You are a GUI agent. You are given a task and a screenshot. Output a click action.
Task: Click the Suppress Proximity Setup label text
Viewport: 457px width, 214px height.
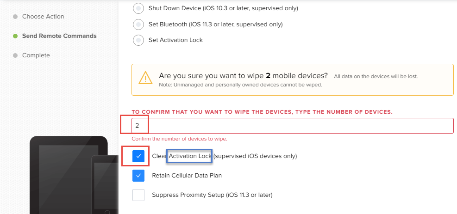click(x=212, y=195)
